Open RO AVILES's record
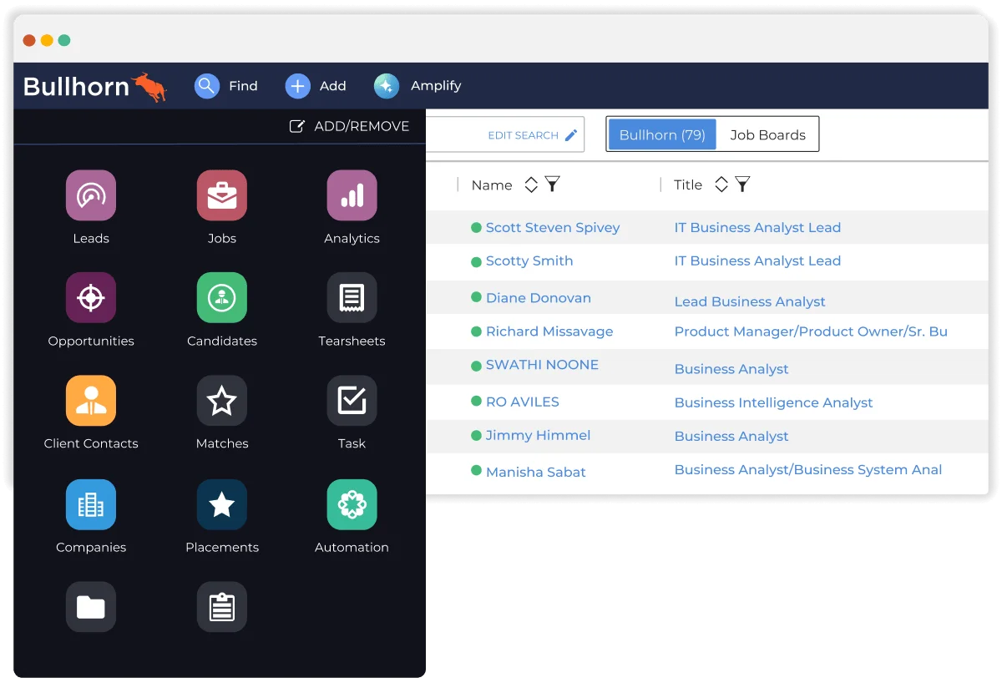Screen dimensions: 1002x693 tap(523, 402)
